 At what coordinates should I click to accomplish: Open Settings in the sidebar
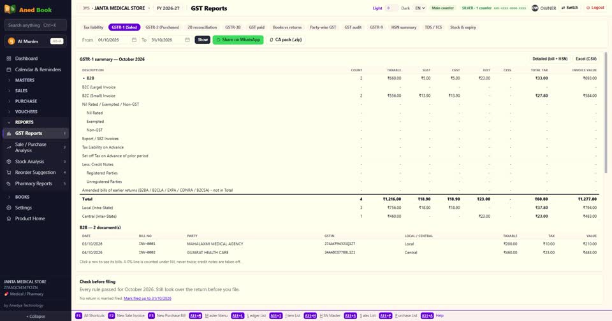coord(36,208)
